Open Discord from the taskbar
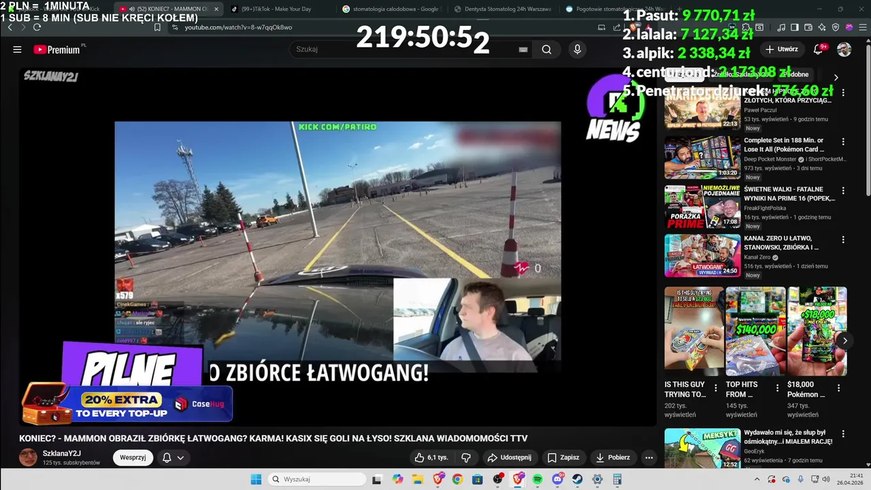The width and height of the screenshot is (871, 490). click(x=558, y=479)
